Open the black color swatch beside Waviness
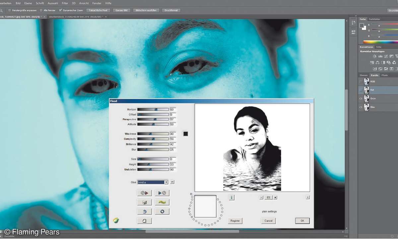The image size is (398, 239). click(186, 134)
